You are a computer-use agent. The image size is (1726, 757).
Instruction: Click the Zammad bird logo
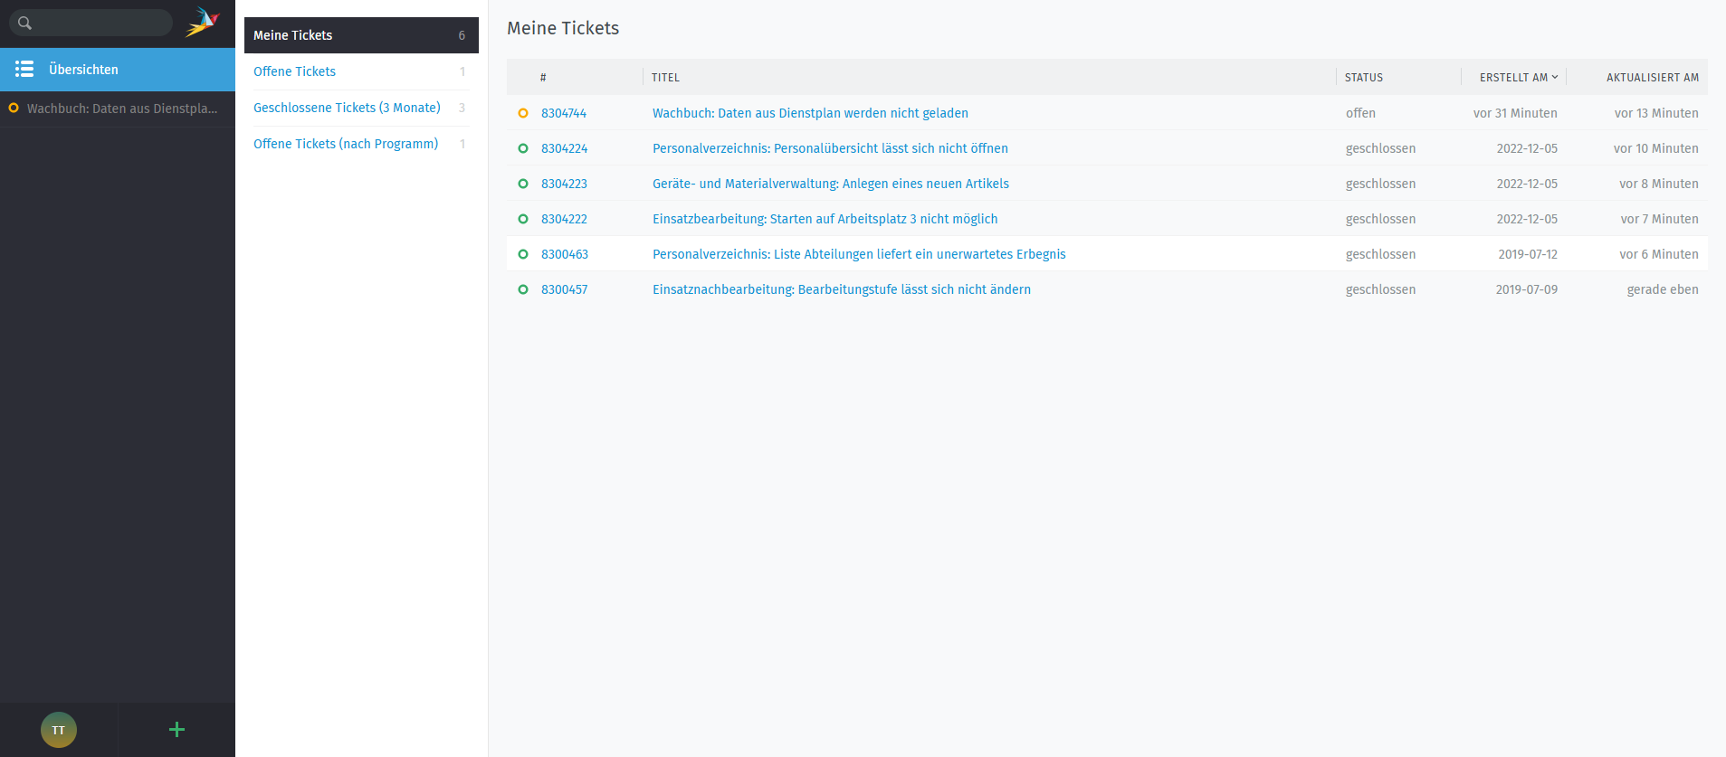pos(203,23)
